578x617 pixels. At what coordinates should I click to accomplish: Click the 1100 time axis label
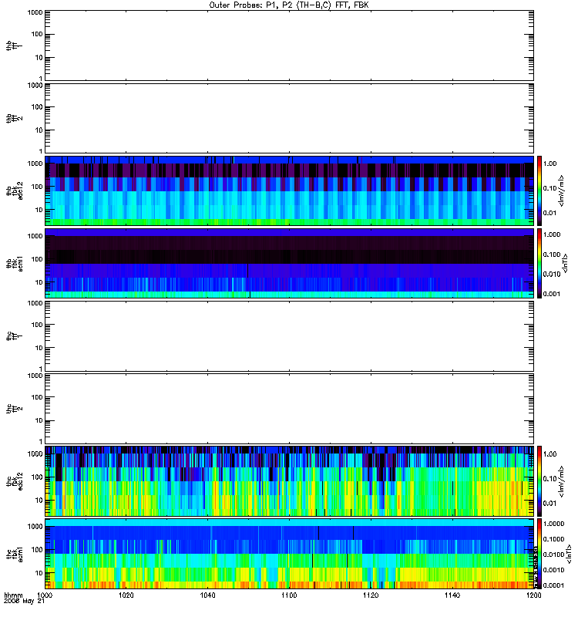(289, 596)
